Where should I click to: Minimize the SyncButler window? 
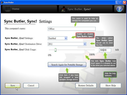(117, 3)
